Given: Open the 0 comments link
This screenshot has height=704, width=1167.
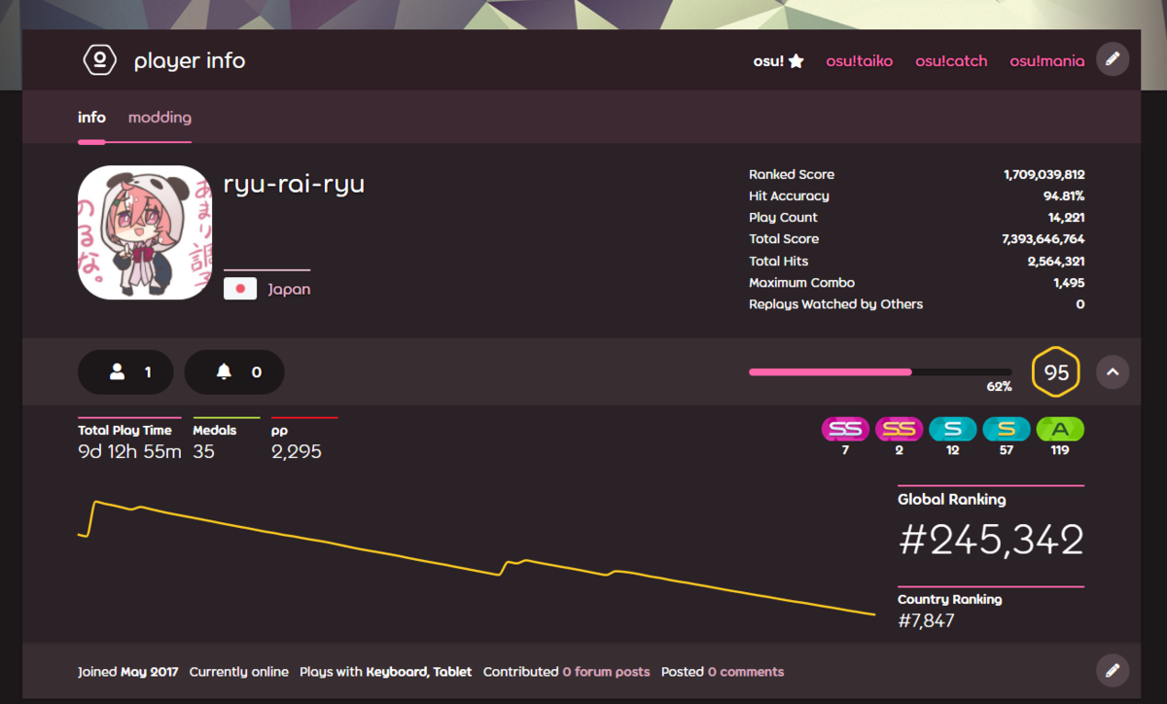Looking at the screenshot, I should [x=745, y=672].
